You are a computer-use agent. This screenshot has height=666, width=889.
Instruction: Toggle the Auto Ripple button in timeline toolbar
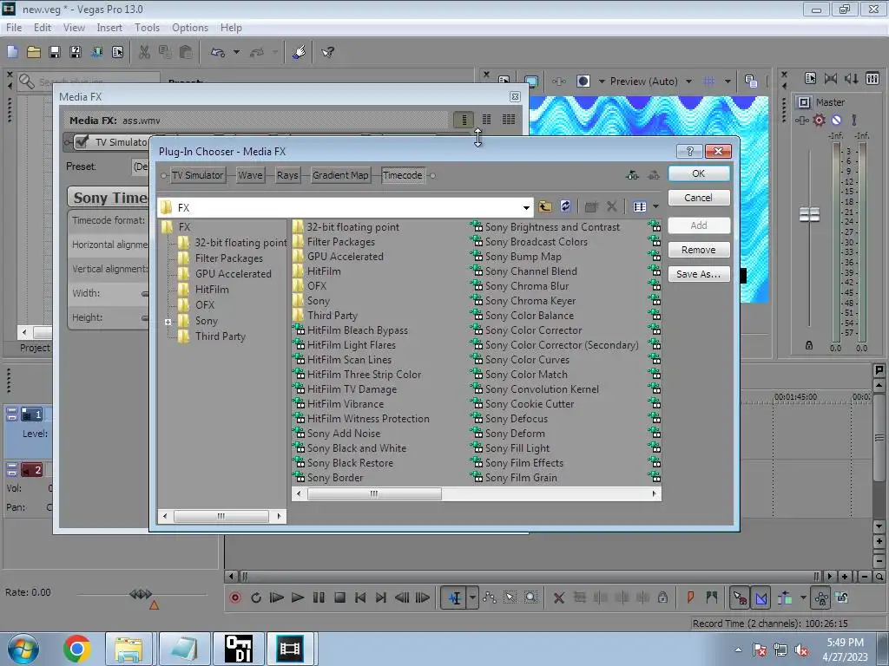tap(785, 597)
